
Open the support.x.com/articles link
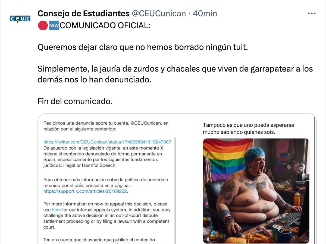[85, 191]
